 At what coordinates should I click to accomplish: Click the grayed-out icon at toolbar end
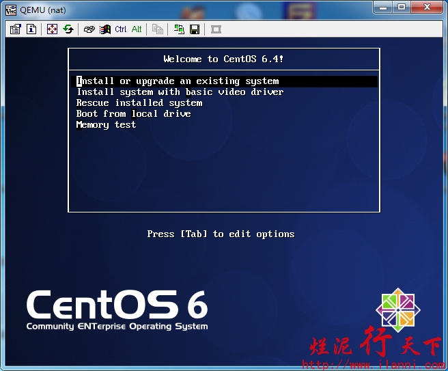click(x=216, y=29)
